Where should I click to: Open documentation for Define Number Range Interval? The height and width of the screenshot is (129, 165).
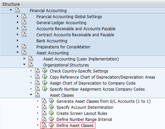coord(44,119)
